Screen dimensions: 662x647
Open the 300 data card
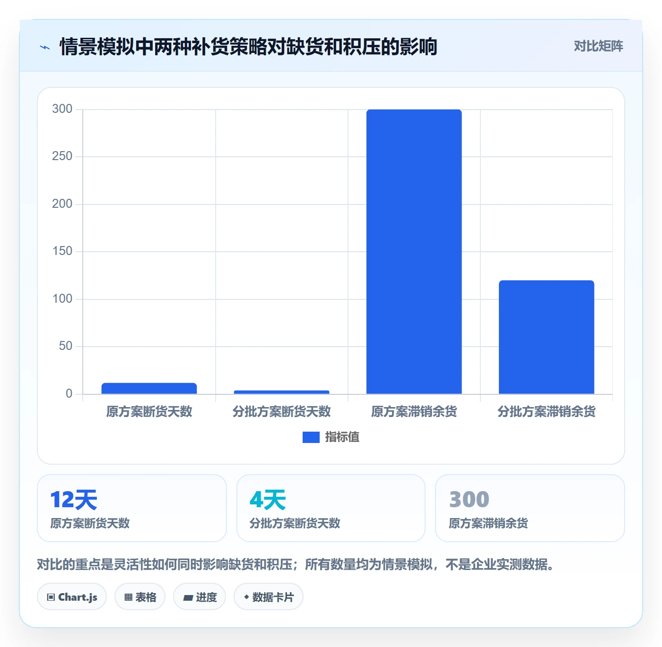(530, 508)
